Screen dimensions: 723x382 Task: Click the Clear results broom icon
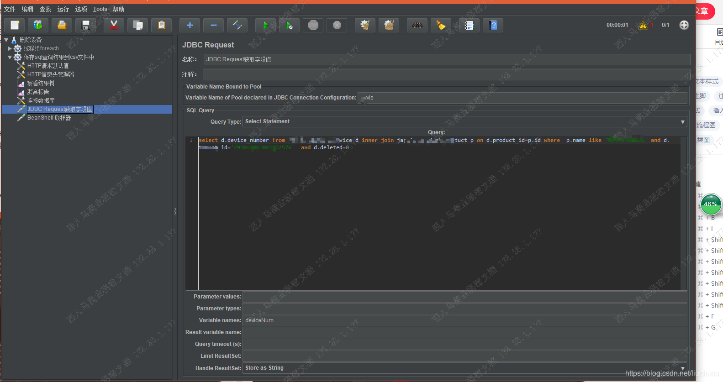coord(365,25)
